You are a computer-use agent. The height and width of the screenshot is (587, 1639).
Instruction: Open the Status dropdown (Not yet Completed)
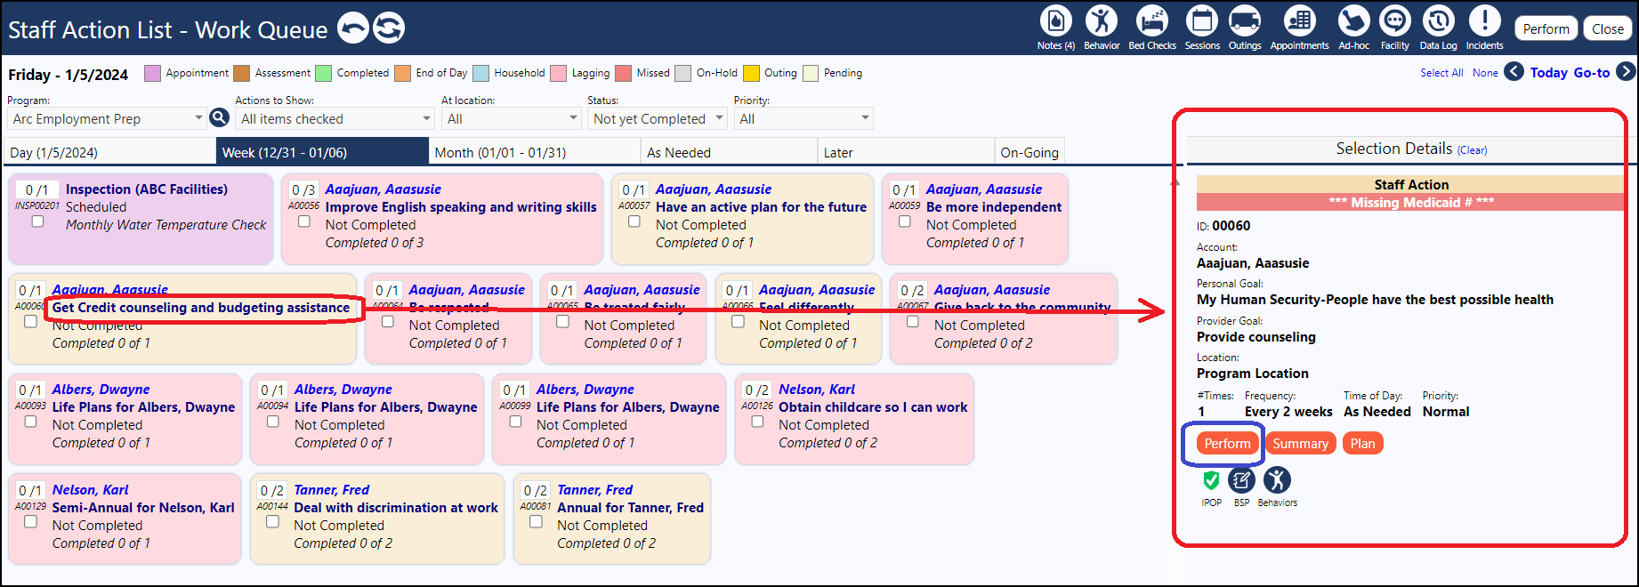tap(657, 118)
